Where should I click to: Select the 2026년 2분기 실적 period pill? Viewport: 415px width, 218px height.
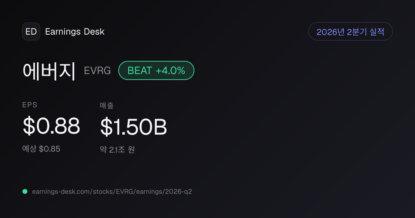tap(350, 31)
